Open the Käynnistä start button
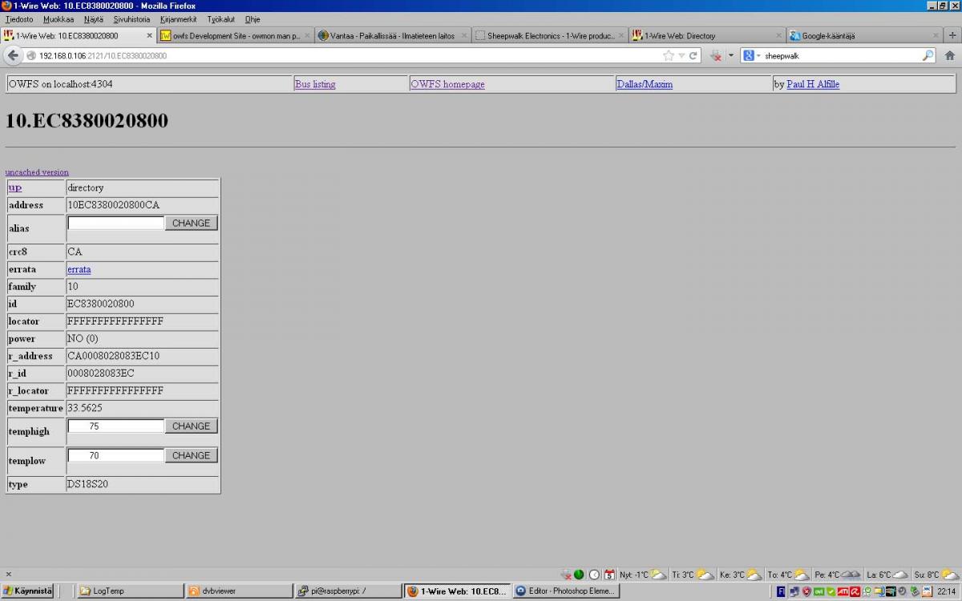 pyautogui.click(x=27, y=591)
